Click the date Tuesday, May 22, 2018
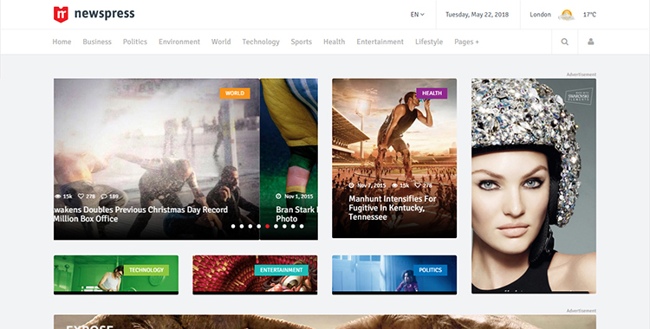This screenshot has height=329, width=650. pos(478,15)
